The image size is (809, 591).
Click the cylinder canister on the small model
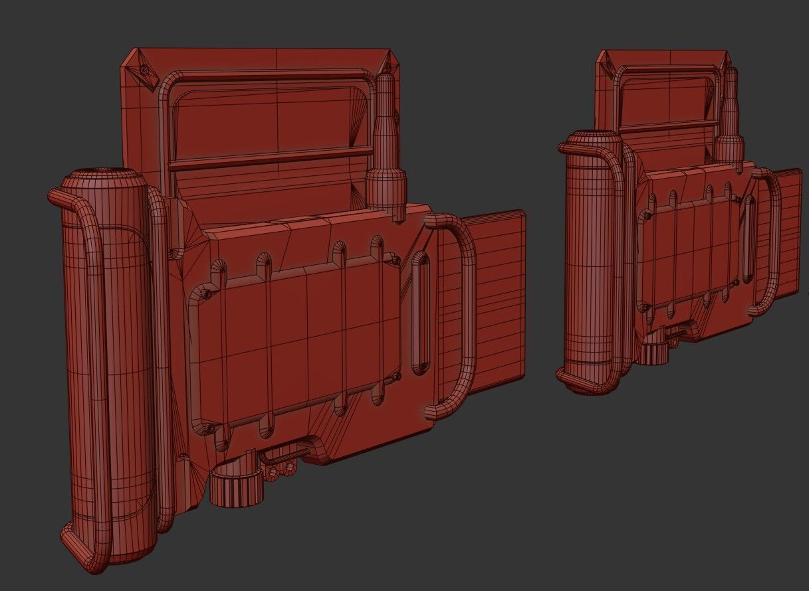pyautogui.click(x=591, y=262)
